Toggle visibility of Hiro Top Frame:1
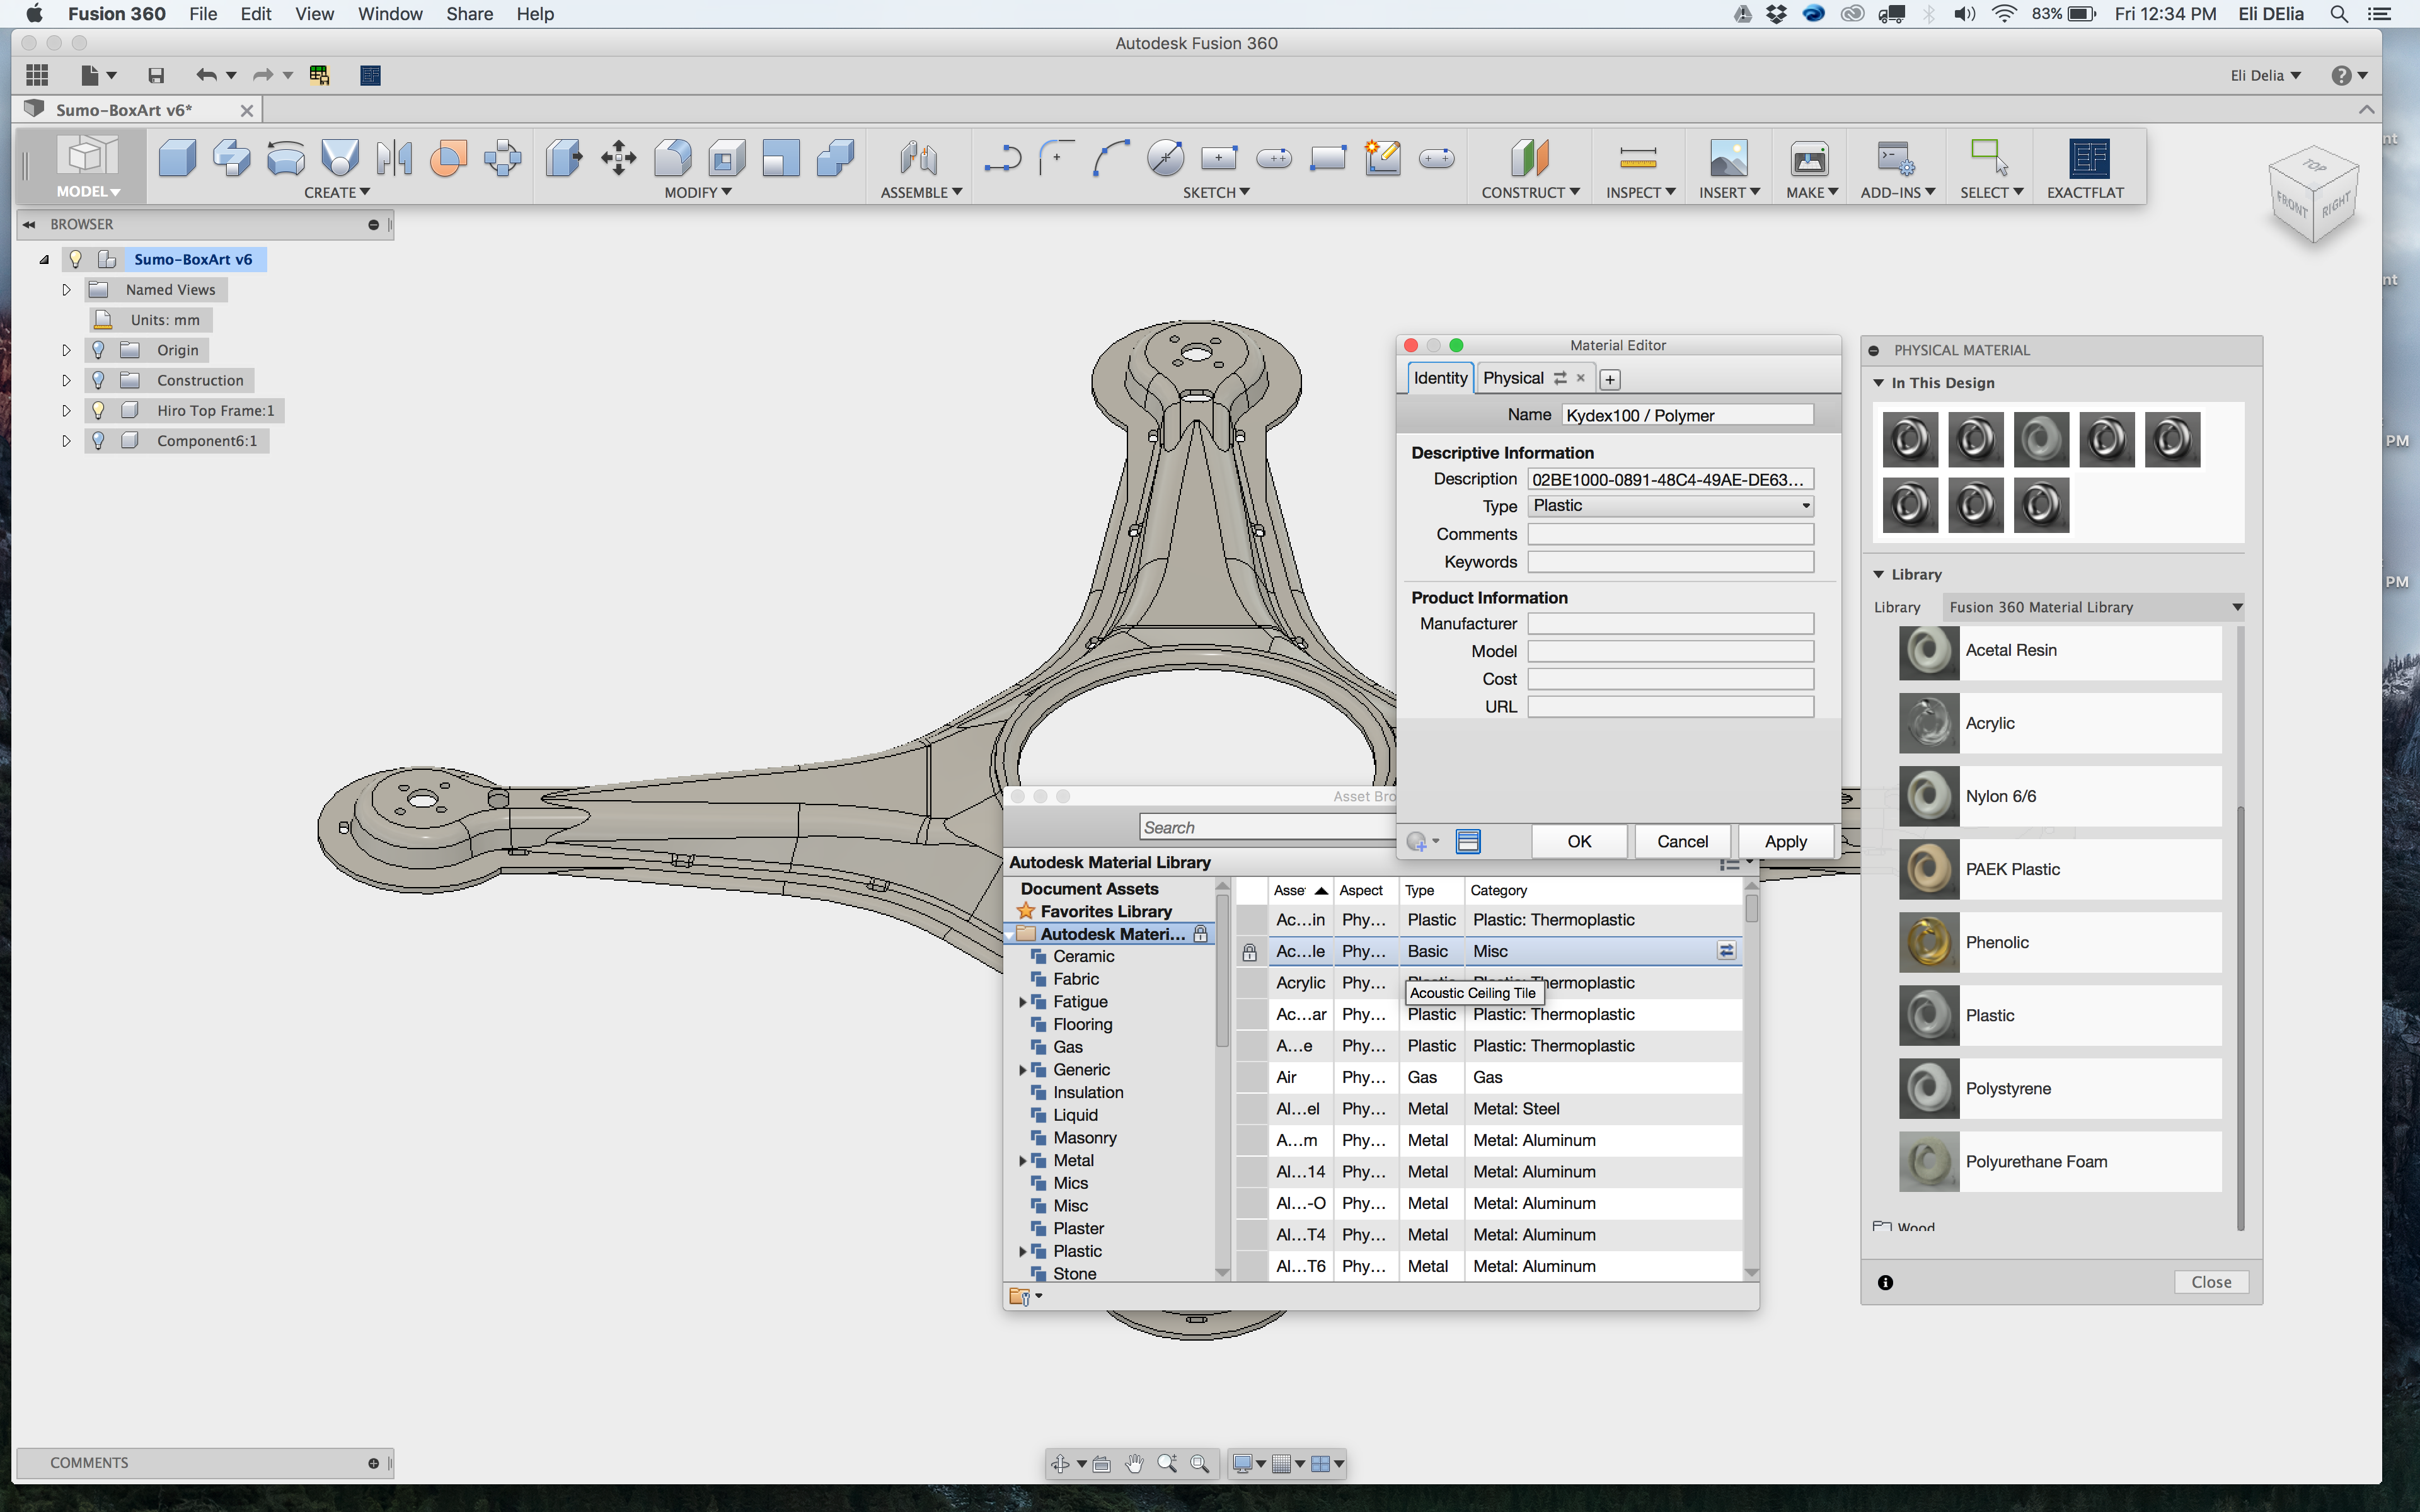Screen dimensions: 2420x1512 click(x=97, y=410)
